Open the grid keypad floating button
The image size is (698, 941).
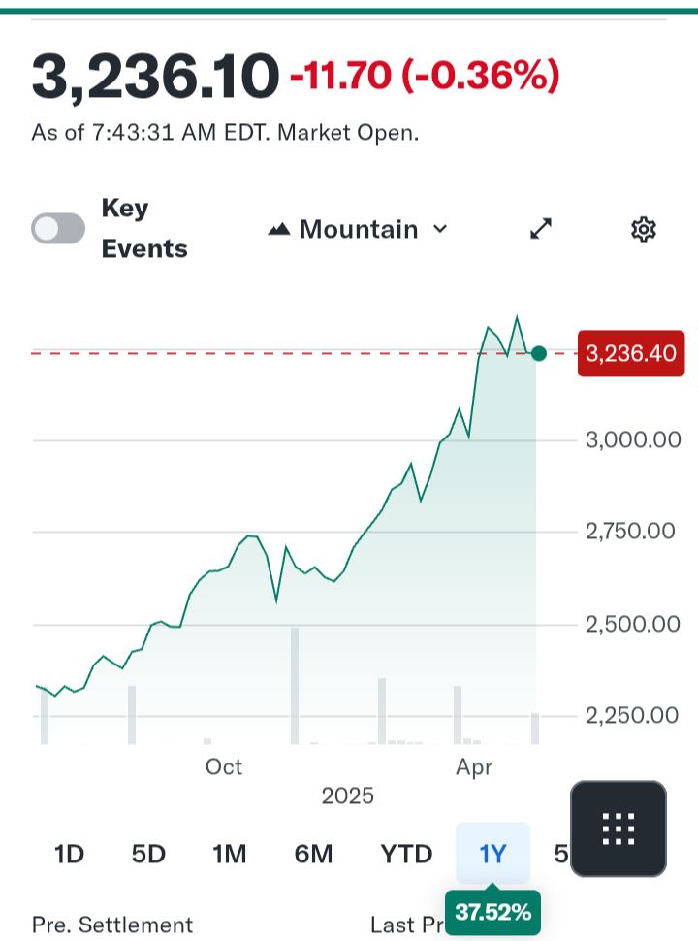tap(619, 828)
